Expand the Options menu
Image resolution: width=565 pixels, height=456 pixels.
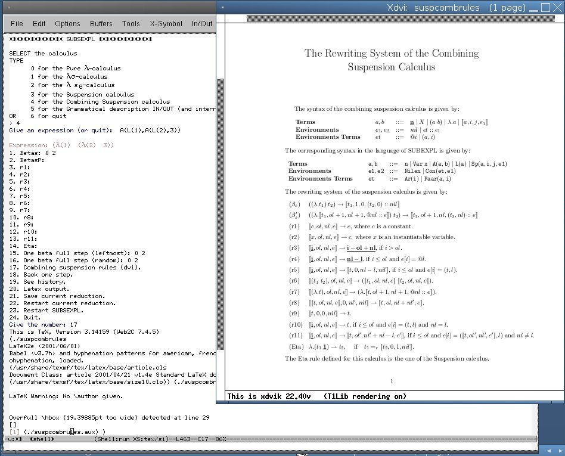(67, 24)
